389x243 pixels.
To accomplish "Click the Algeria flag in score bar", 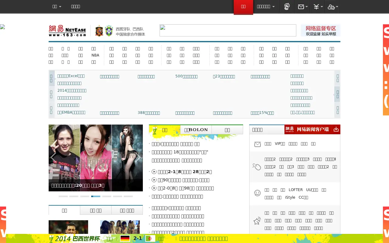I will pyautogui.click(x=150, y=238).
